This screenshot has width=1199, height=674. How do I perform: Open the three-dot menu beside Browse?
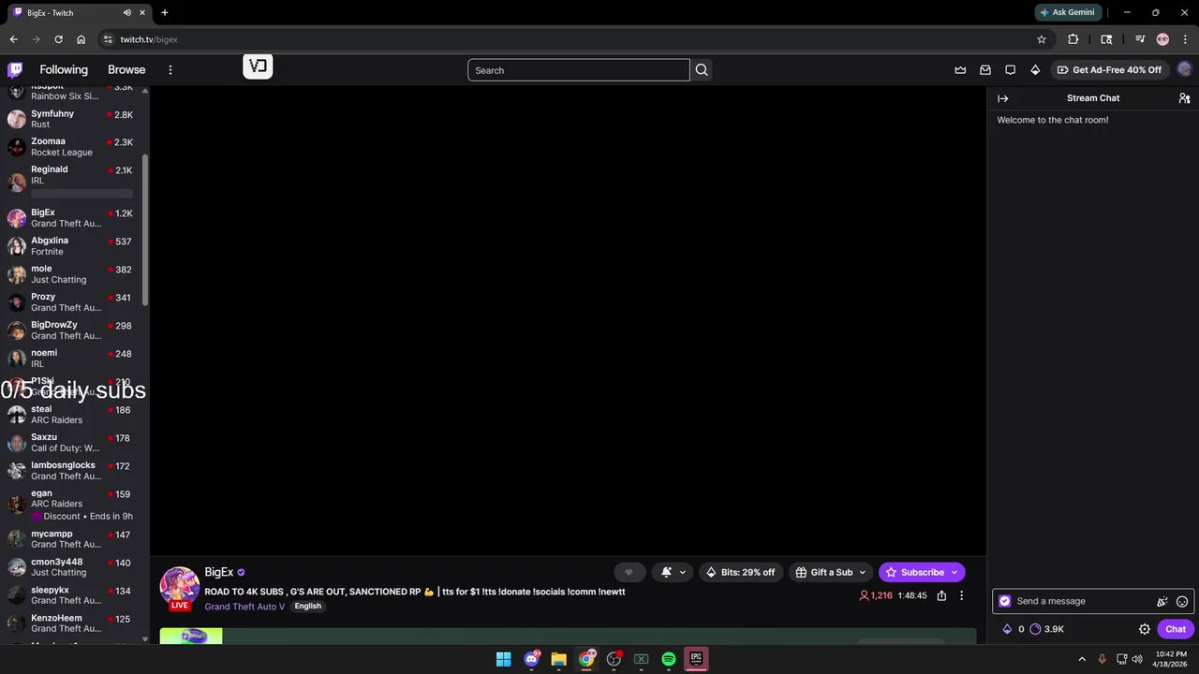point(170,70)
